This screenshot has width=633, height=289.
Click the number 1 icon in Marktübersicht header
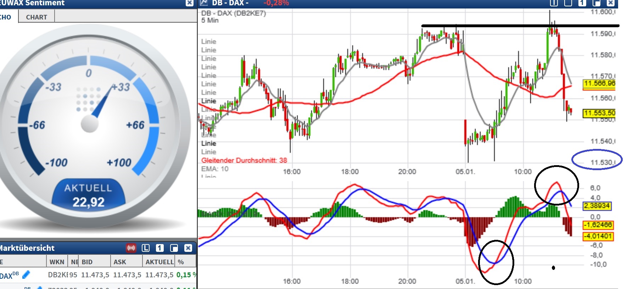(160, 248)
